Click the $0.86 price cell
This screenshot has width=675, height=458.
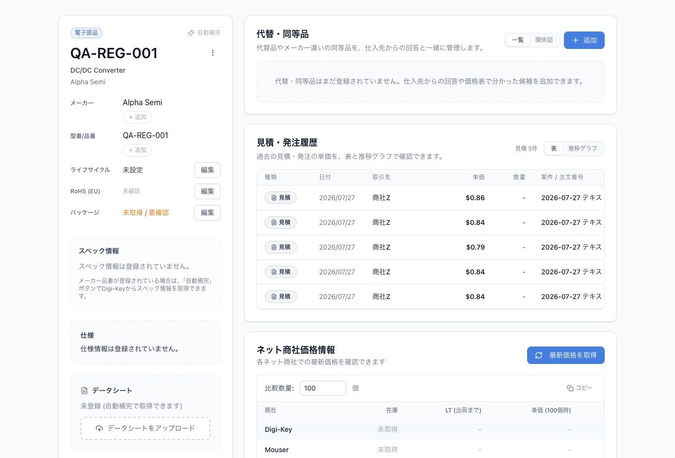(x=475, y=198)
